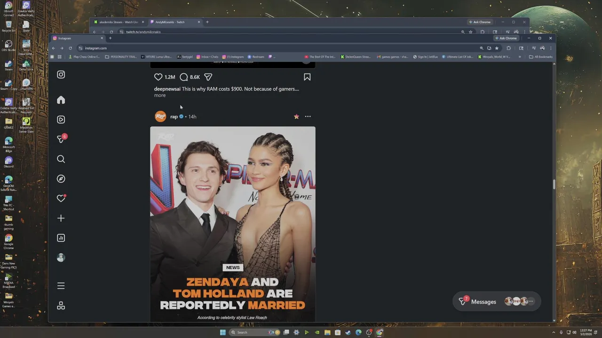Screen dimensions: 602x338
Task: Open Discord desktop shortcut
Action: point(8,162)
